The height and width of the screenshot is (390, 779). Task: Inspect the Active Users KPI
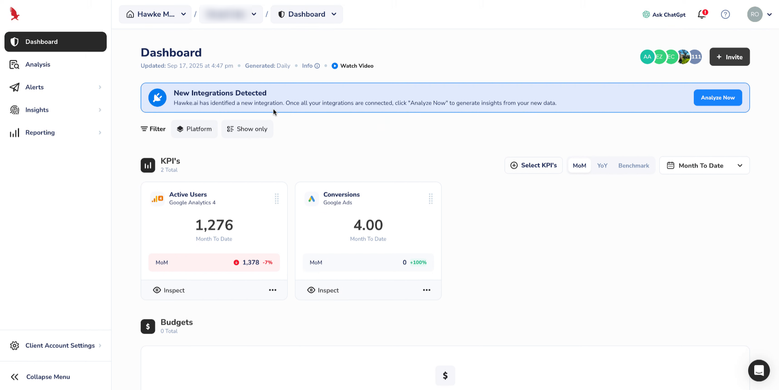tap(169, 290)
